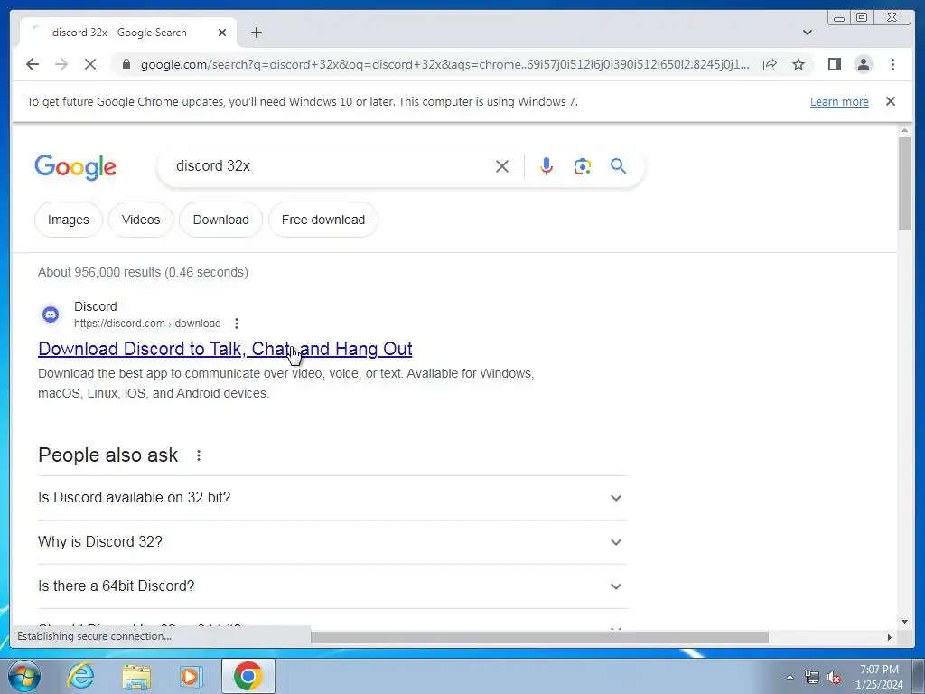Expand 'Is there a 64bit Discord?'

pos(332,586)
